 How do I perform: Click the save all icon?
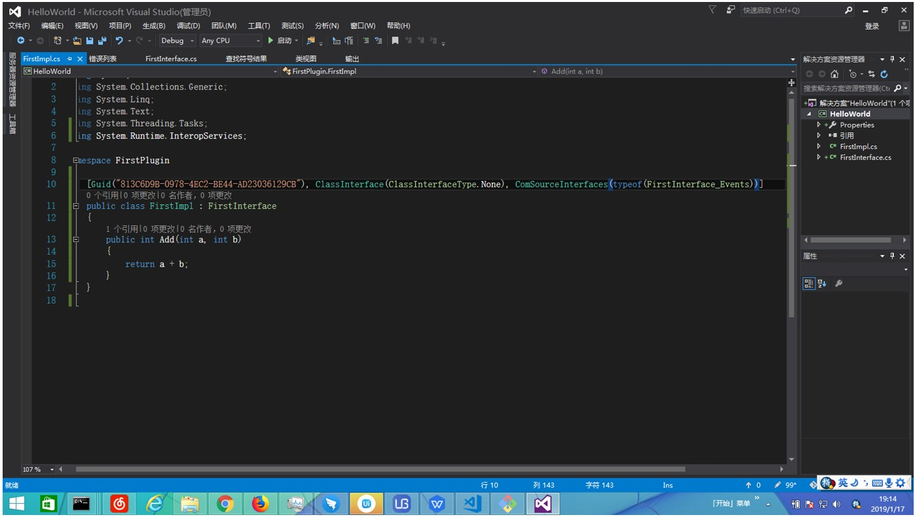pos(102,41)
